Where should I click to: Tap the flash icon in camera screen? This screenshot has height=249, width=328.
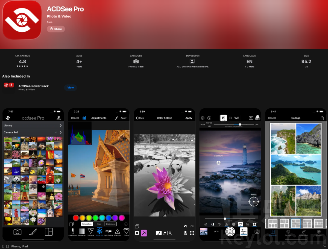click(x=209, y=118)
